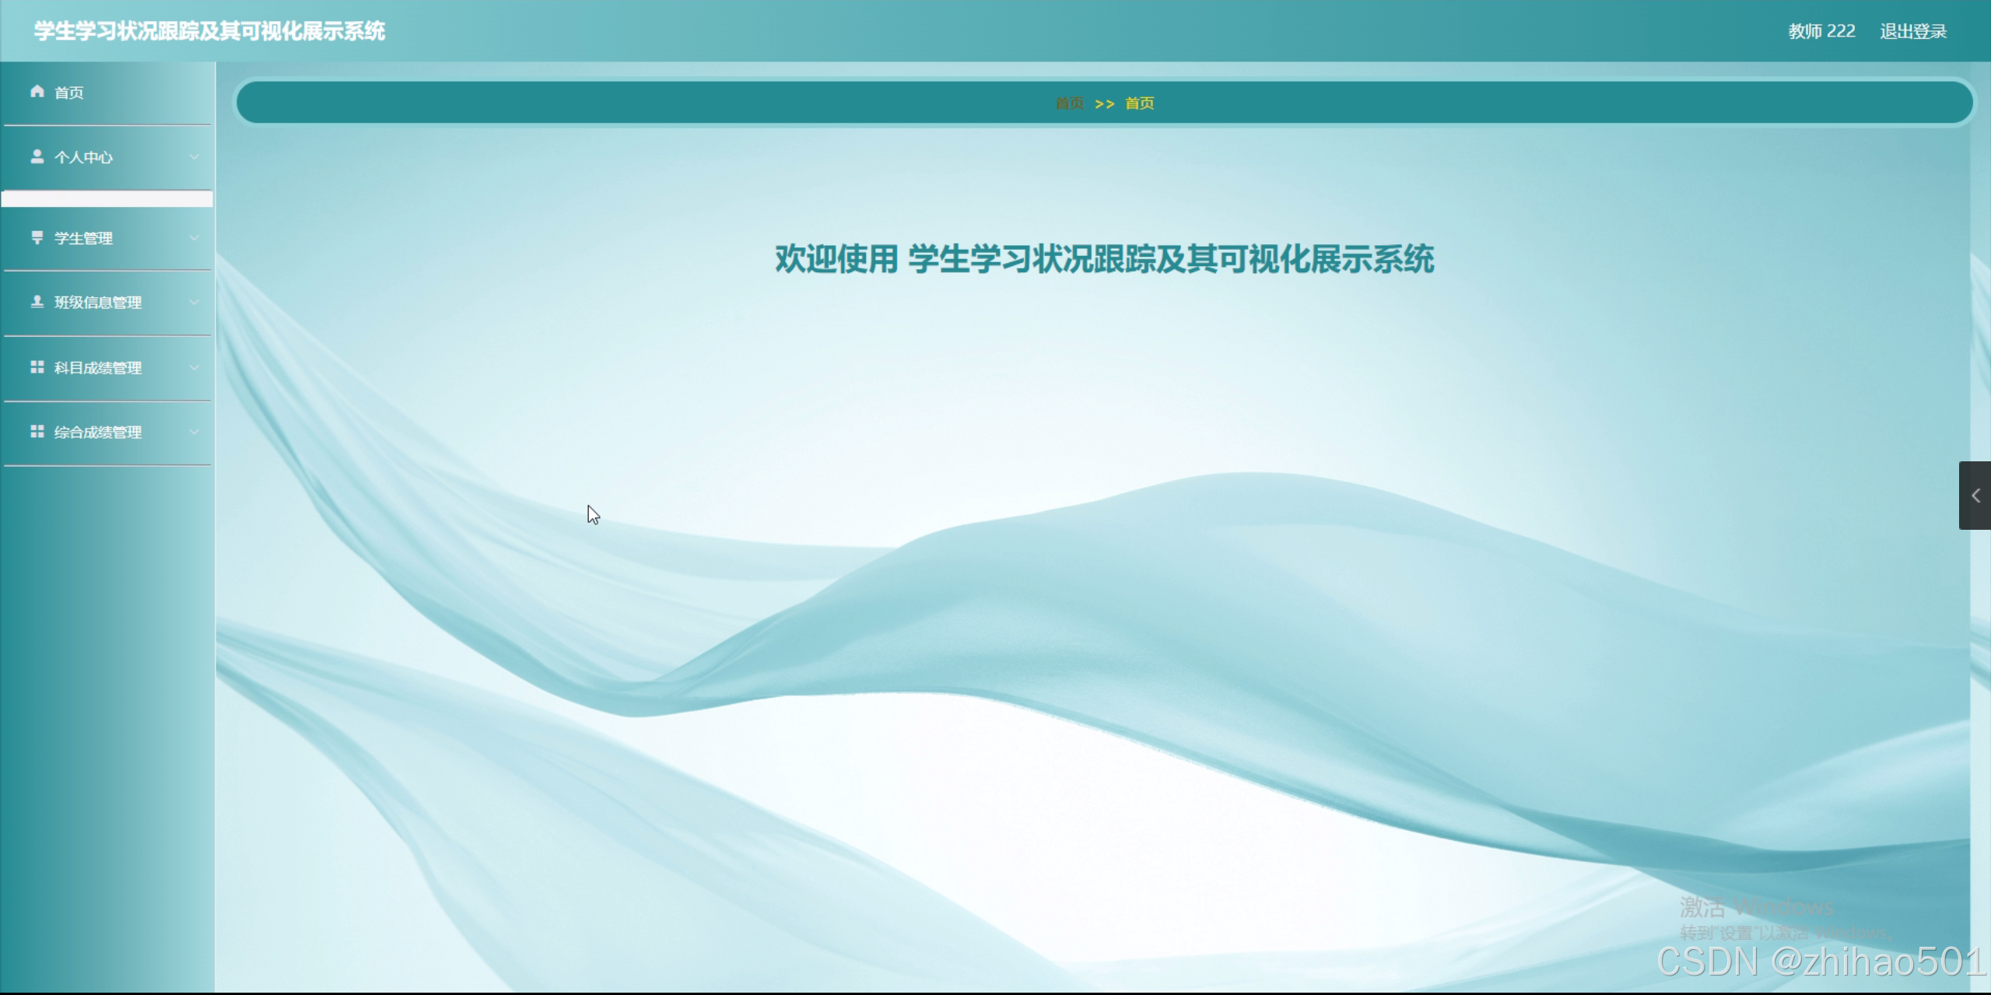Image resolution: width=1991 pixels, height=995 pixels.
Task: Click the home icon in sidebar
Action: pos(37,92)
